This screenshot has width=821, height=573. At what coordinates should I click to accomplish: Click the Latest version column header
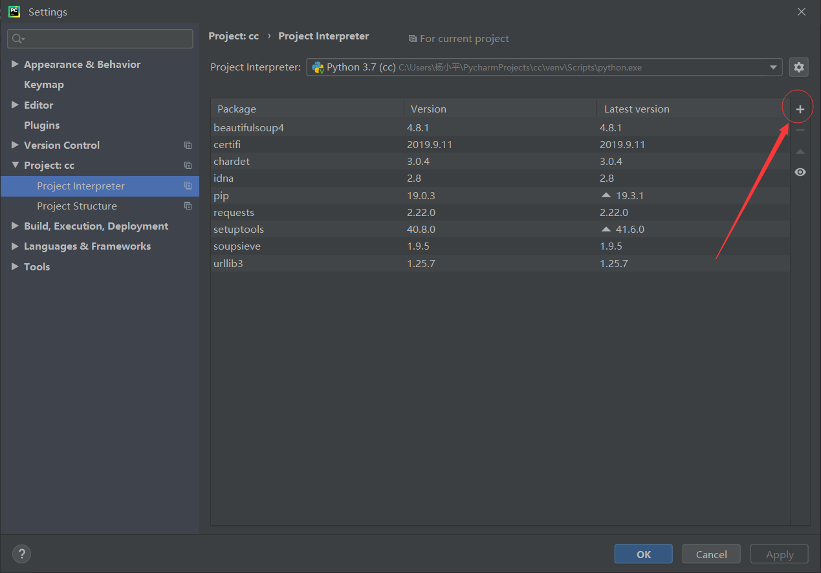tap(693, 109)
